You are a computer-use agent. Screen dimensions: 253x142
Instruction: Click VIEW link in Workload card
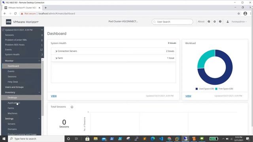point(188,96)
